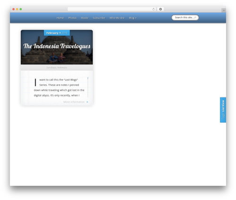The image size is (236, 200).
Task: Open the More Information link
Action: [x=74, y=102]
